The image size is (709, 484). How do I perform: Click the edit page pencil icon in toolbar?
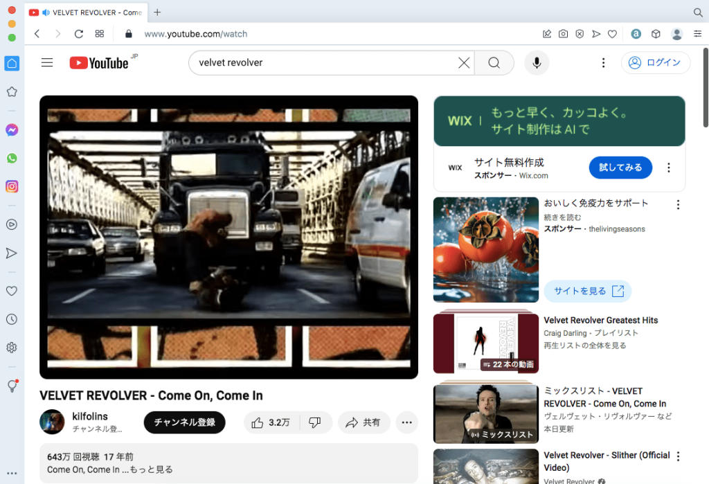547,34
